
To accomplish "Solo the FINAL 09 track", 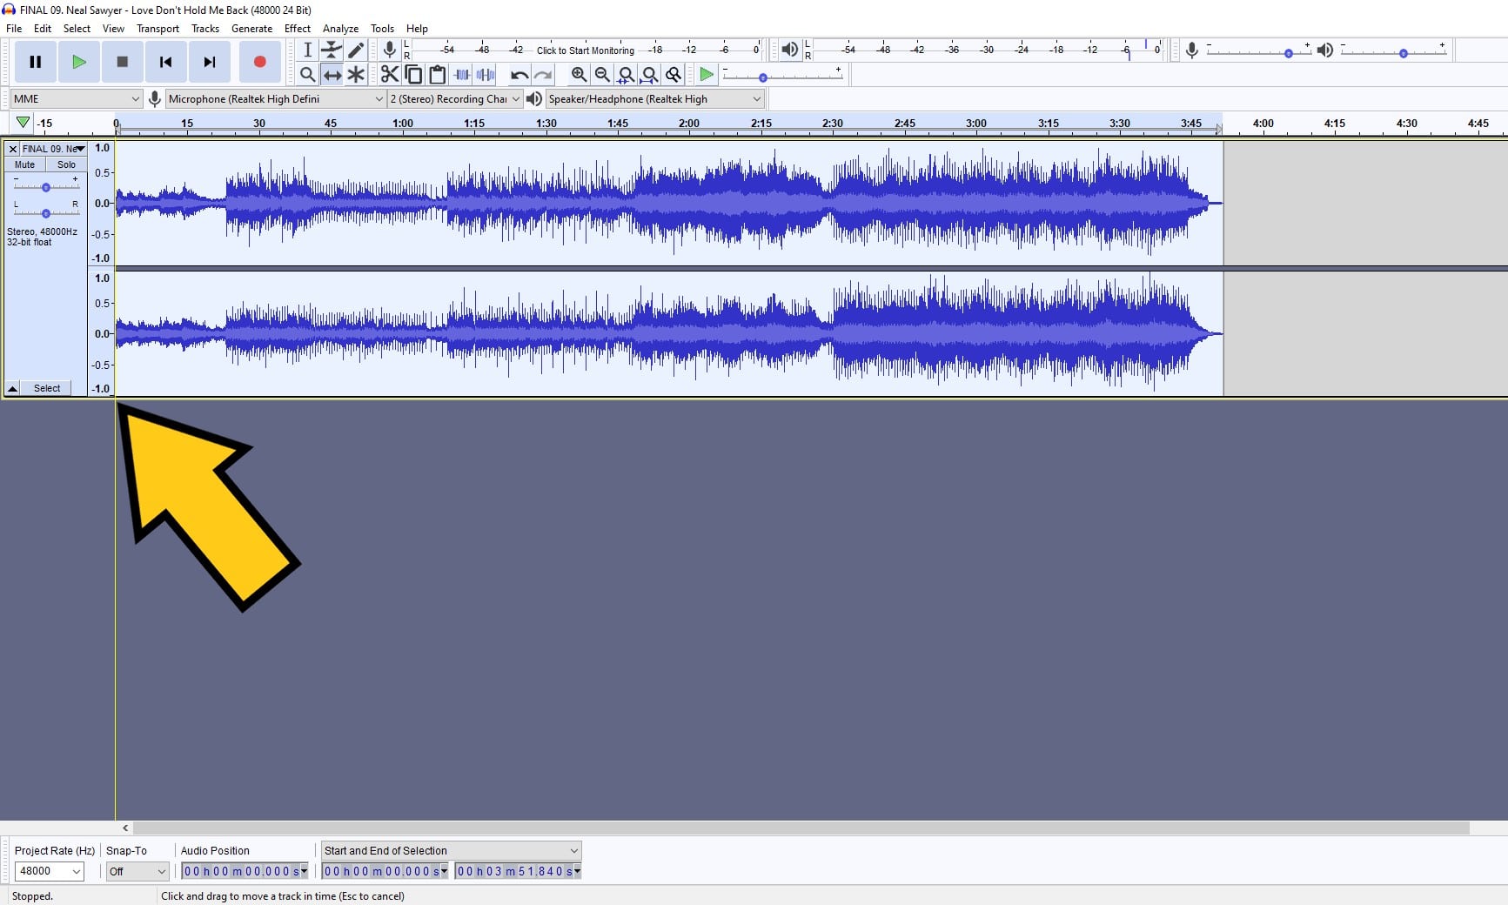I will point(66,164).
